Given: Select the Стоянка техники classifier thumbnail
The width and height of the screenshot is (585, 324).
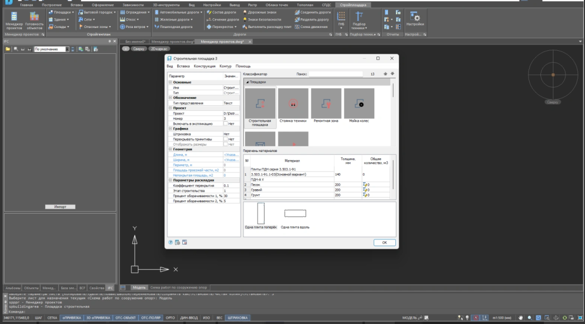Looking at the screenshot, I should (x=293, y=103).
